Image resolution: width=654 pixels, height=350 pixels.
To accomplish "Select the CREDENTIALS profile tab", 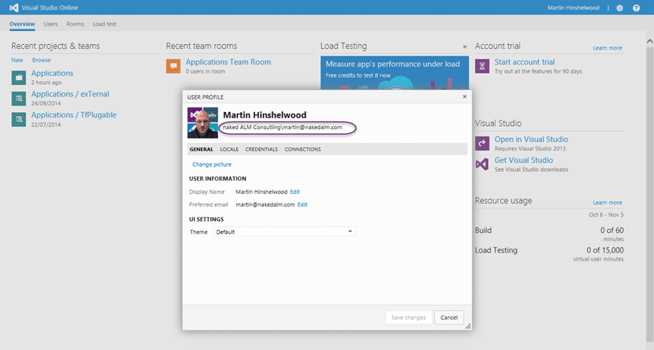I will click(x=262, y=150).
